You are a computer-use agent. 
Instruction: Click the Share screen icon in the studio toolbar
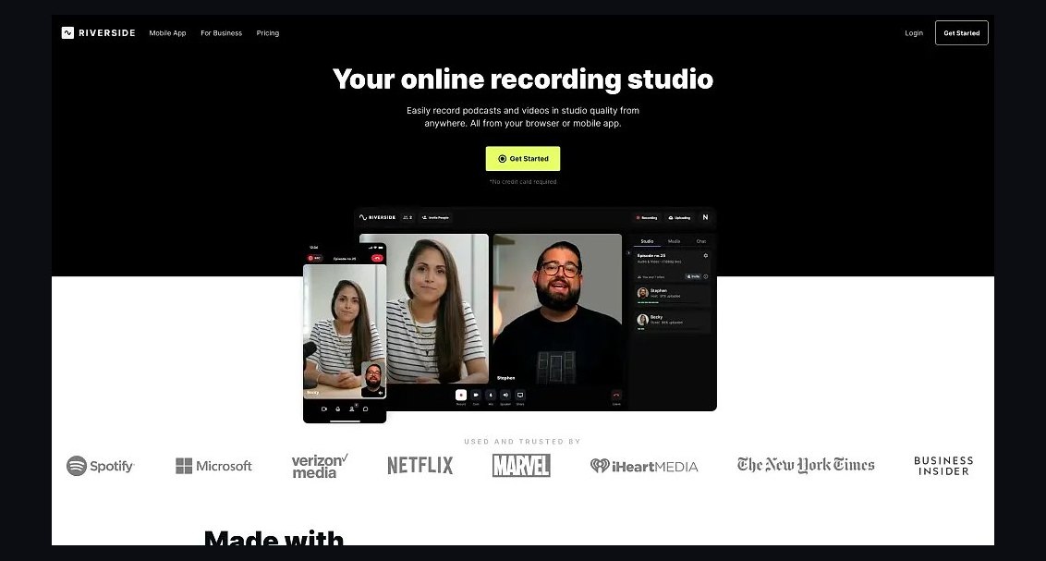pyautogui.click(x=520, y=395)
